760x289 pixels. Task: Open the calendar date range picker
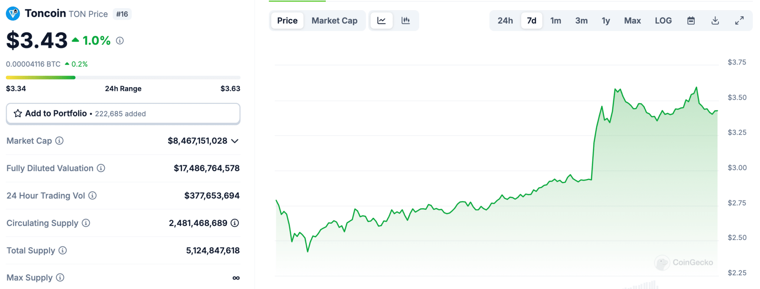(691, 21)
